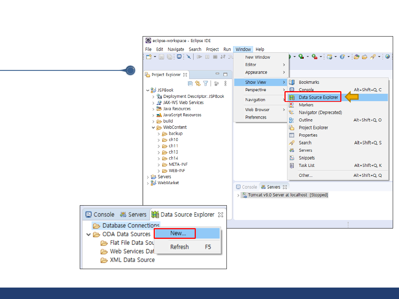Viewport: 399px width, 299px height.
Task: Collapse the WebContent folder
Action: (153, 127)
